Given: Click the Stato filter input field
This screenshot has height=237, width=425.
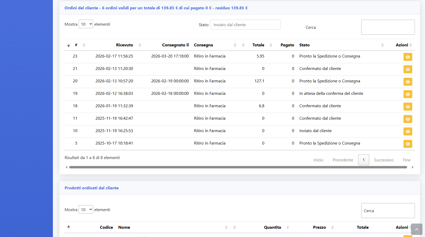Looking at the screenshot, I should click(245, 25).
